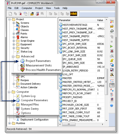The image size is (119, 134).
Task: Click the HMI button in toolbar
Action: point(74,14)
